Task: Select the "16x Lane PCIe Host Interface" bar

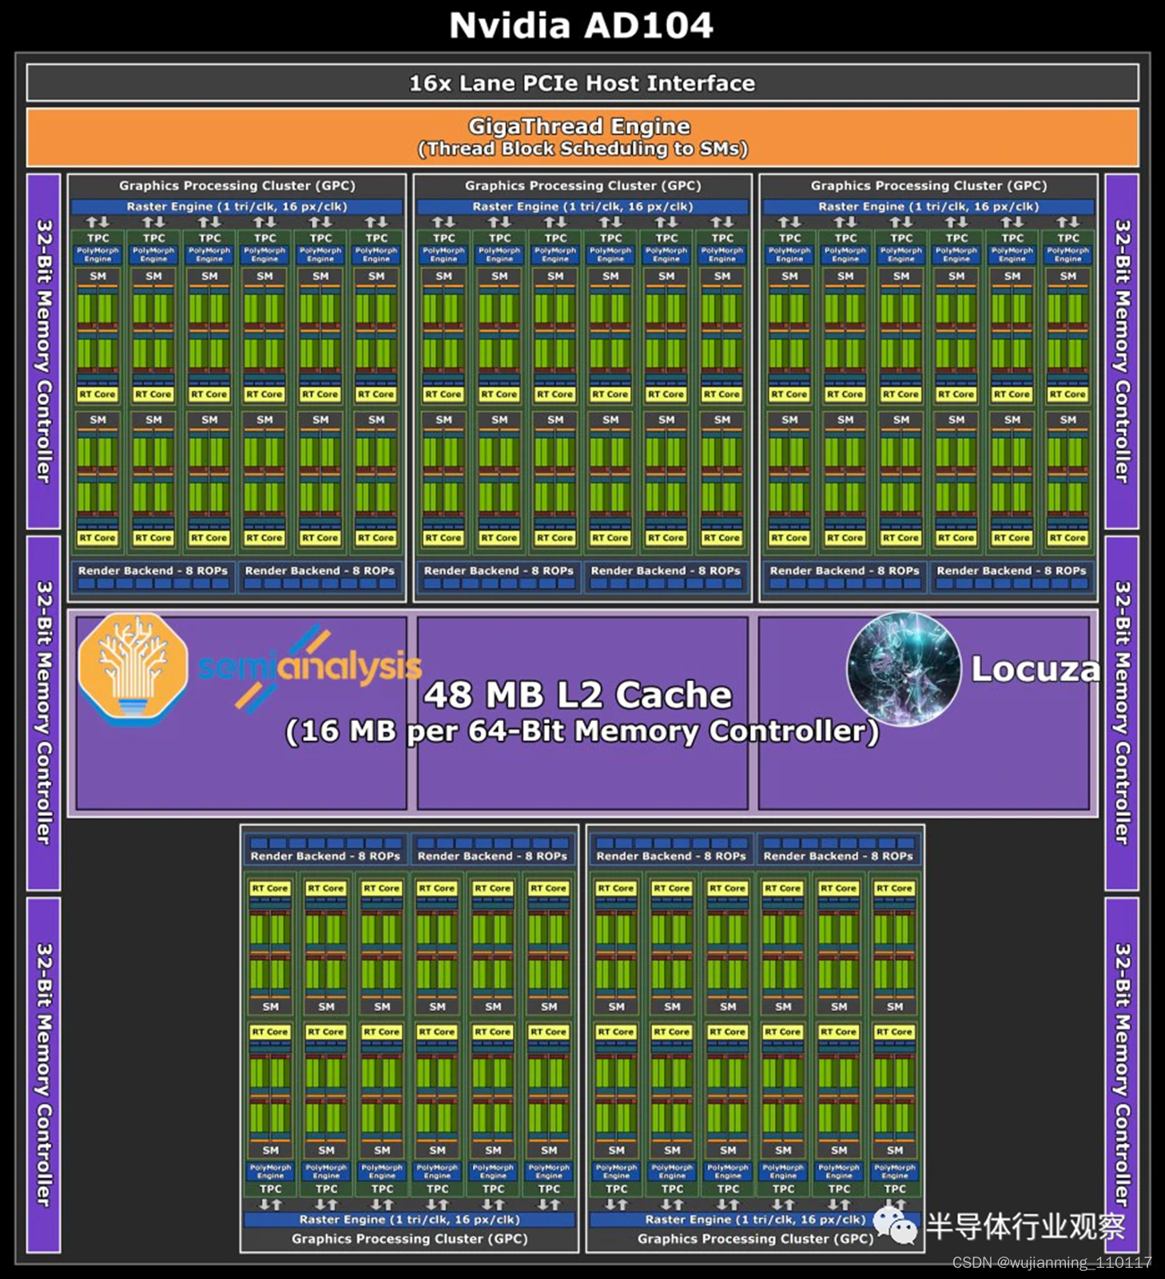Action: [582, 83]
